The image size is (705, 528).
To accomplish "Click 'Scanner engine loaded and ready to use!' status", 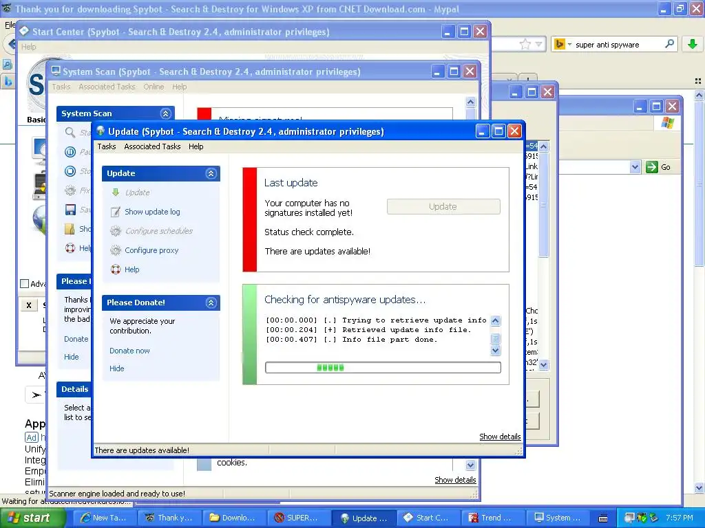I will point(117,494).
